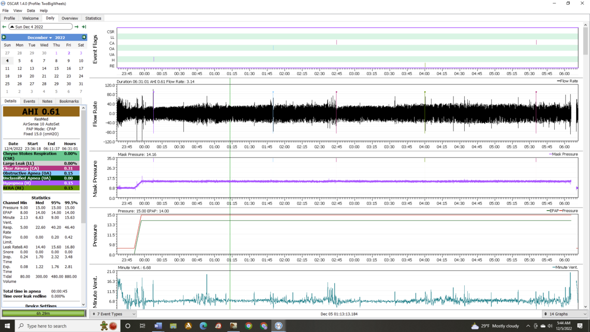The height and width of the screenshot is (332, 590).
Task: Click the Pressure graph title
Action: click(95, 236)
